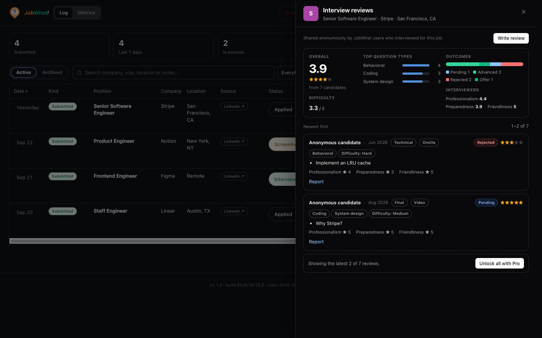Open the filter dropdown beside the search box

tap(287, 72)
